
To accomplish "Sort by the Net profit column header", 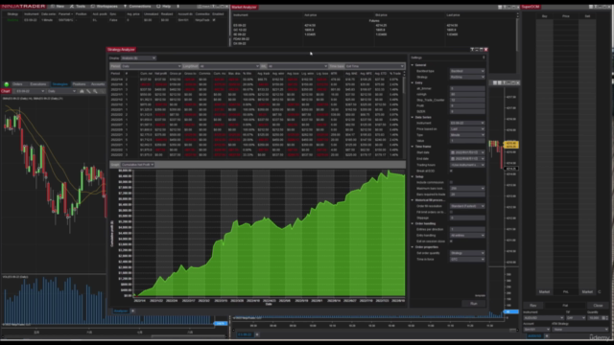I will (160, 73).
